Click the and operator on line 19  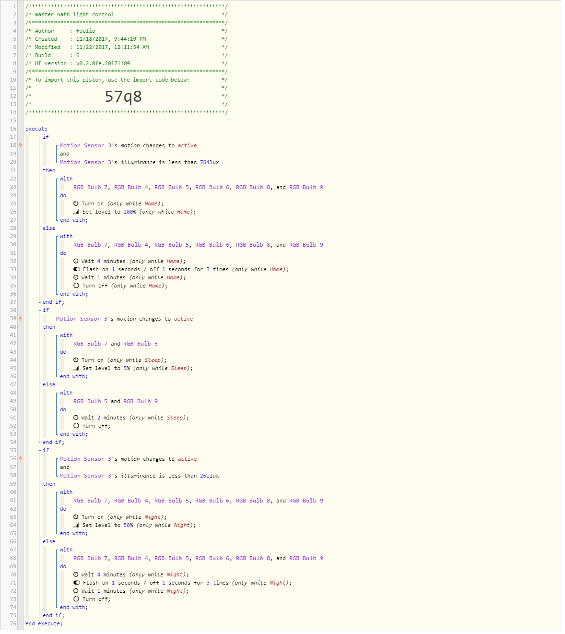[65, 154]
